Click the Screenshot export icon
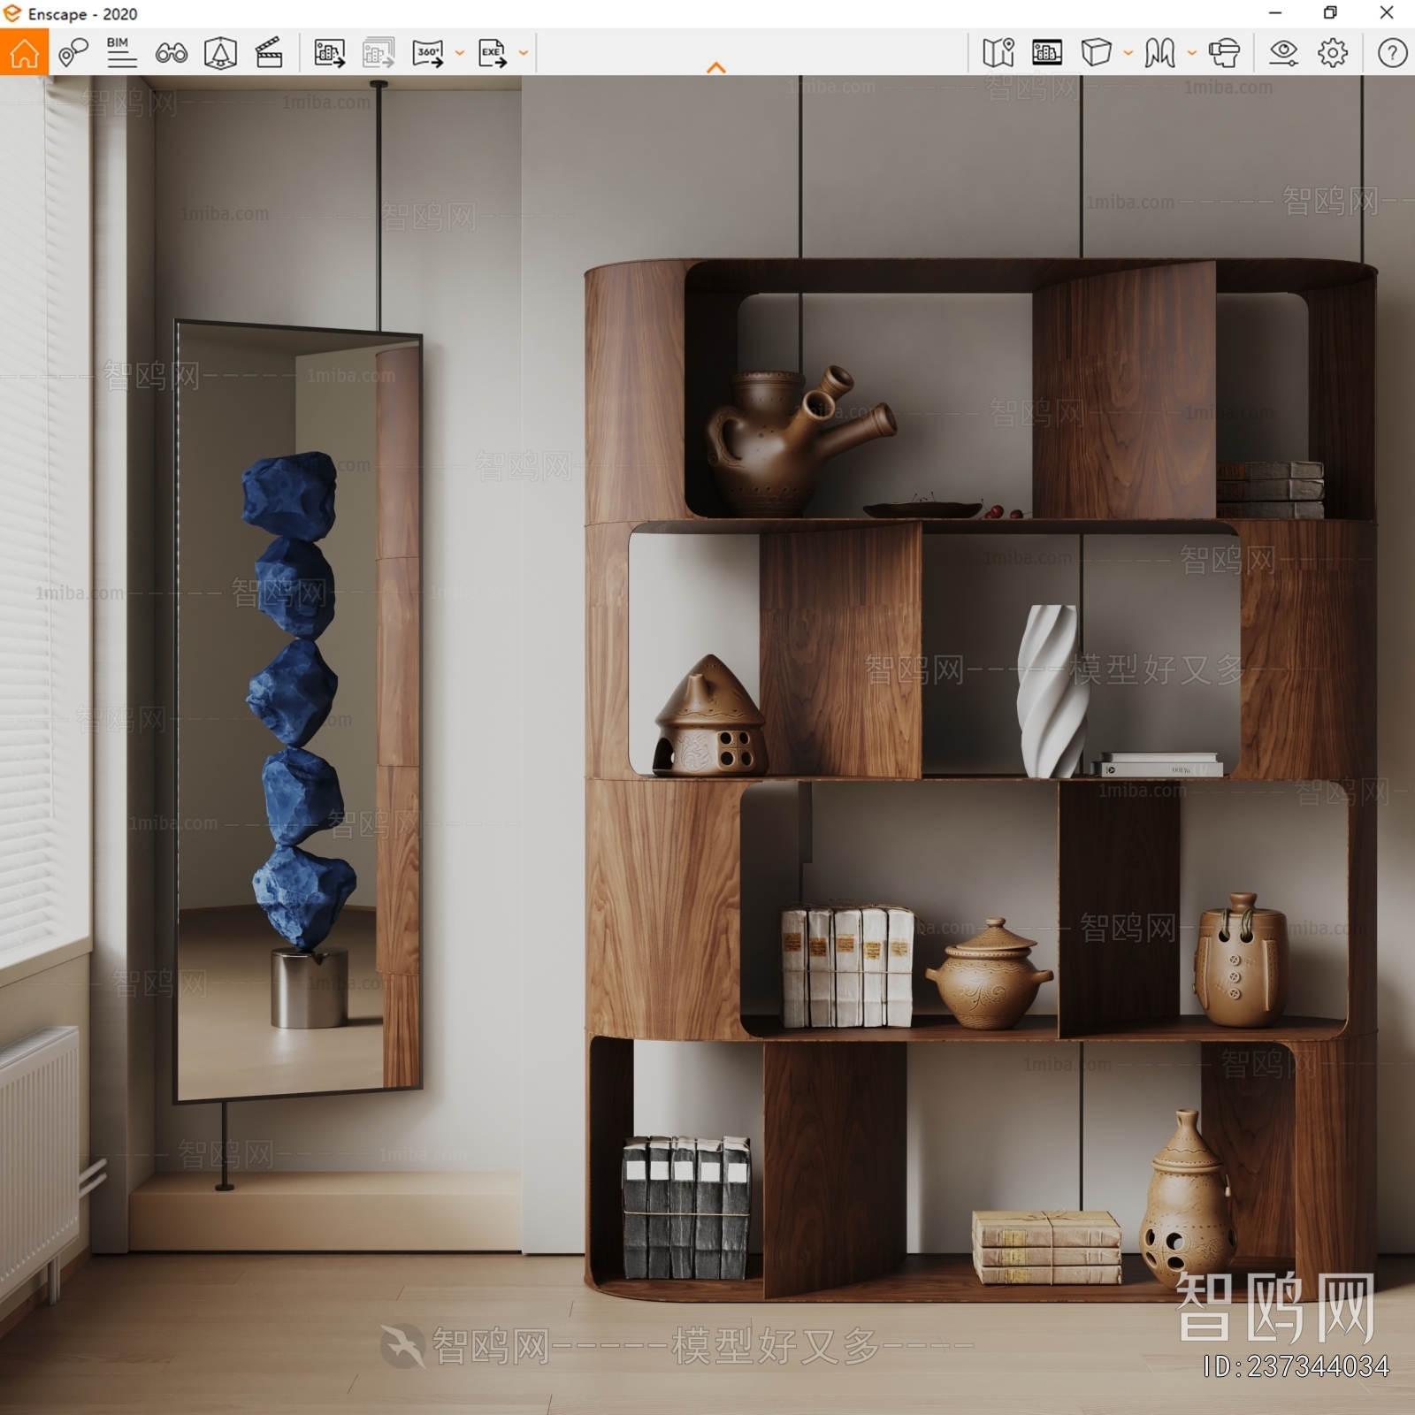 click(x=329, y=53)
